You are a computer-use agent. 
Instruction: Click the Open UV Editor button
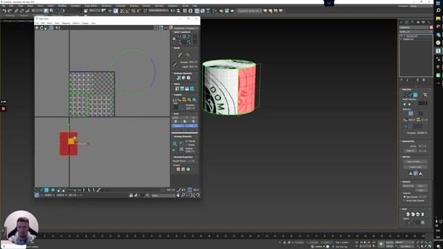[x=415, y=162]
